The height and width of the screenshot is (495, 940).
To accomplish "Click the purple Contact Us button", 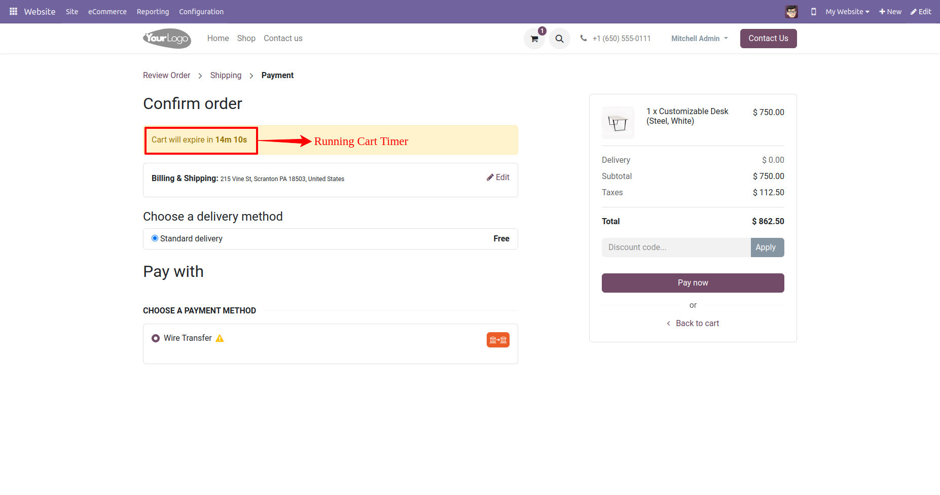I will [x=768, y=39].
